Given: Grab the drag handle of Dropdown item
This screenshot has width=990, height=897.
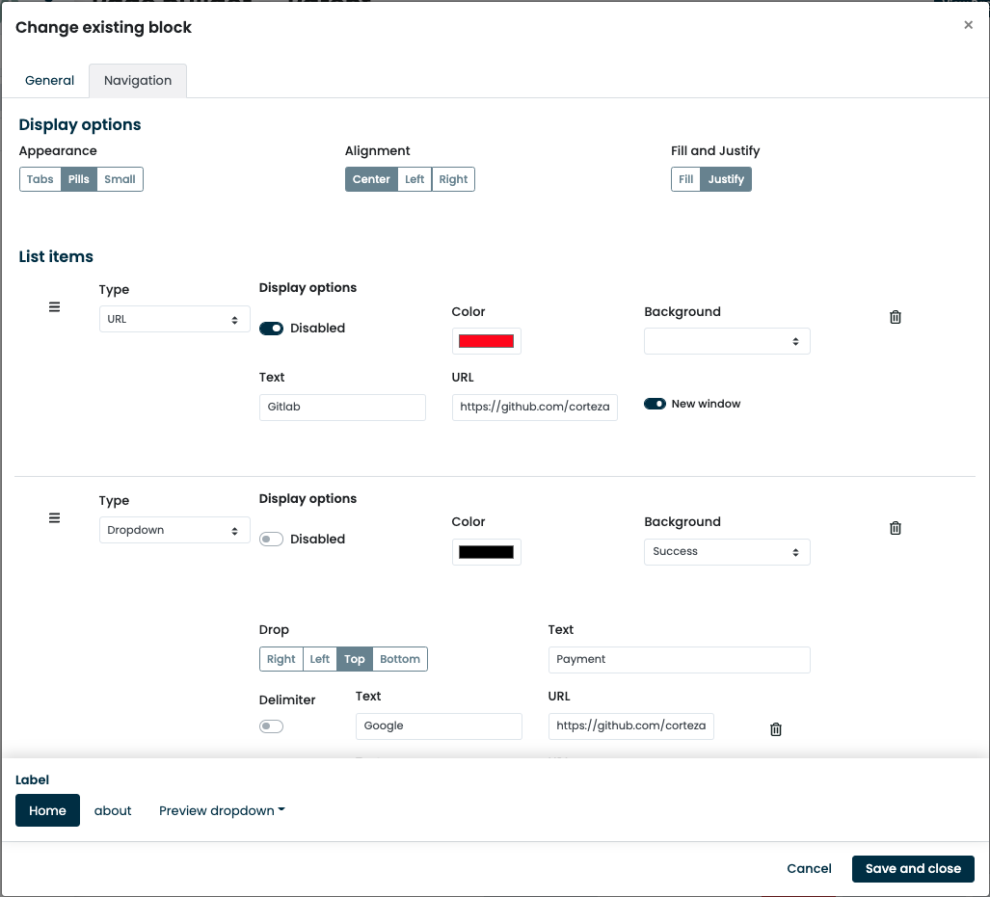Looking at the screenshot, I should tap(54, 518).
